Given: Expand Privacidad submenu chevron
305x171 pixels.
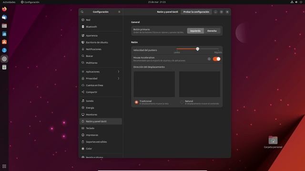Looking at the screenshot, I should pyautogui.click(x=119, y=78).
